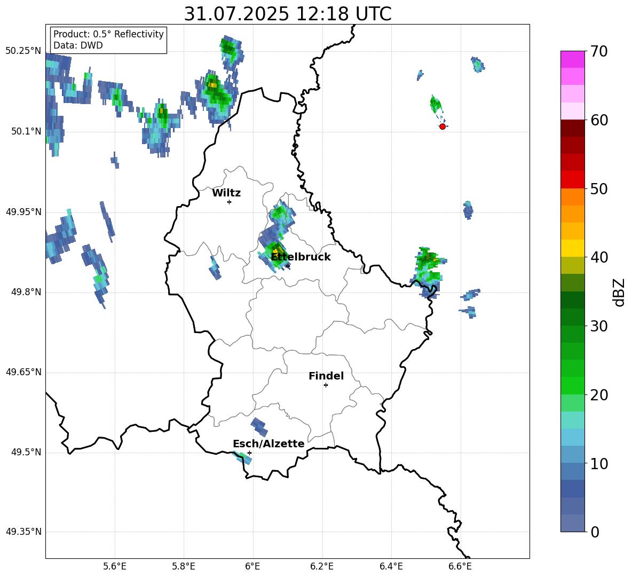Image resolution: width=632 pixels, height=577 pixels.
Task: Click the 60 value on the colorbar
Action: [599, 120]
